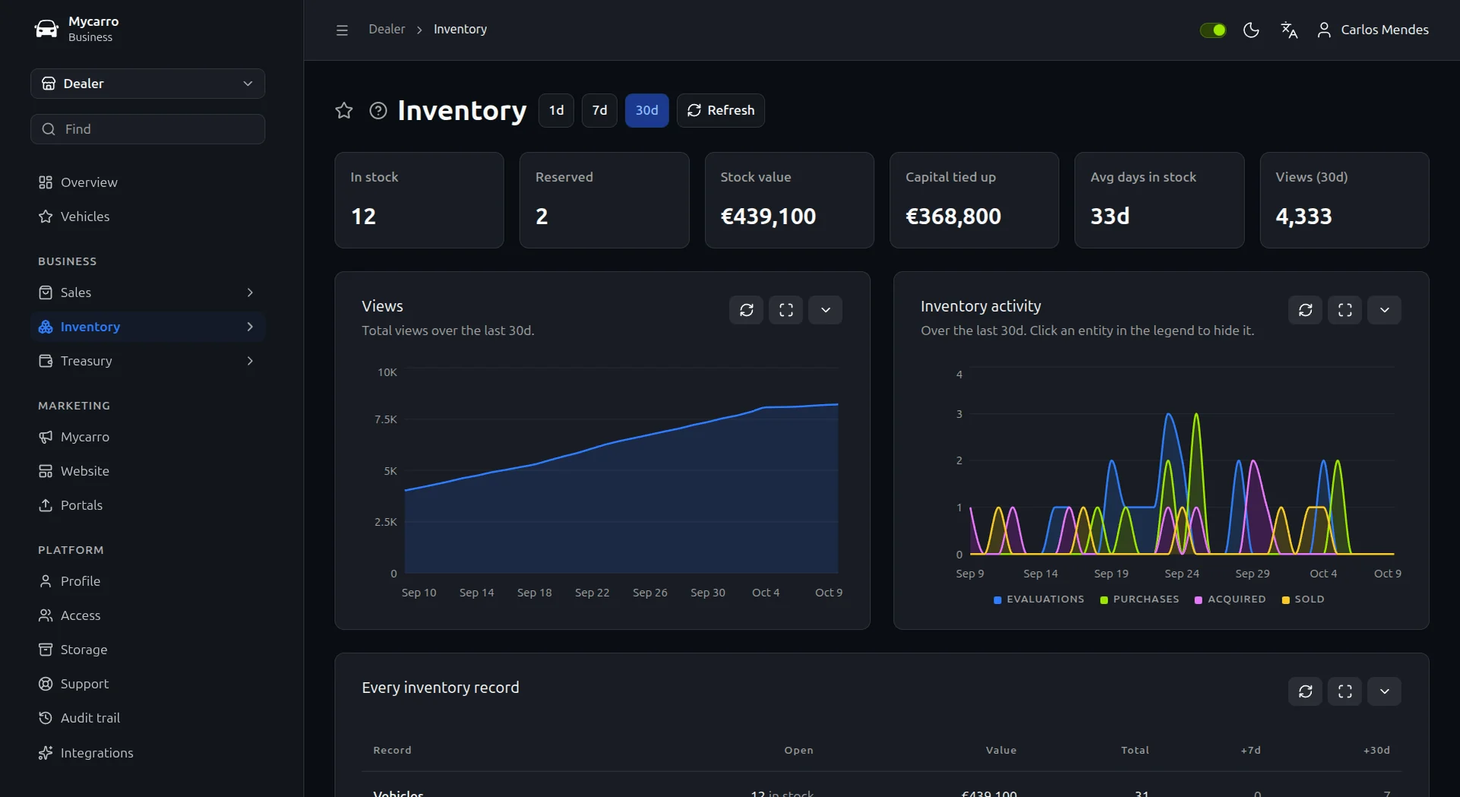Toggle the sidebar hamburger menu icon
1460x797 pixels.
342,30
